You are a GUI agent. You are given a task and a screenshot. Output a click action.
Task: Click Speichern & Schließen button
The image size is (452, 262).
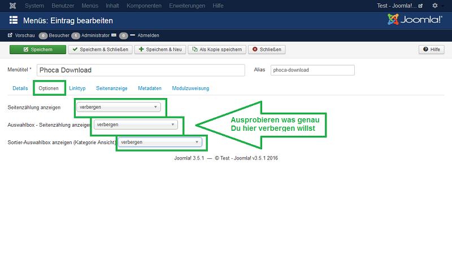tap(100, 50)
